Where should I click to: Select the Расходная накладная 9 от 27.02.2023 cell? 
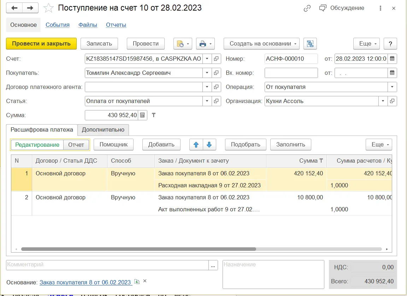(x=210, y=185)
